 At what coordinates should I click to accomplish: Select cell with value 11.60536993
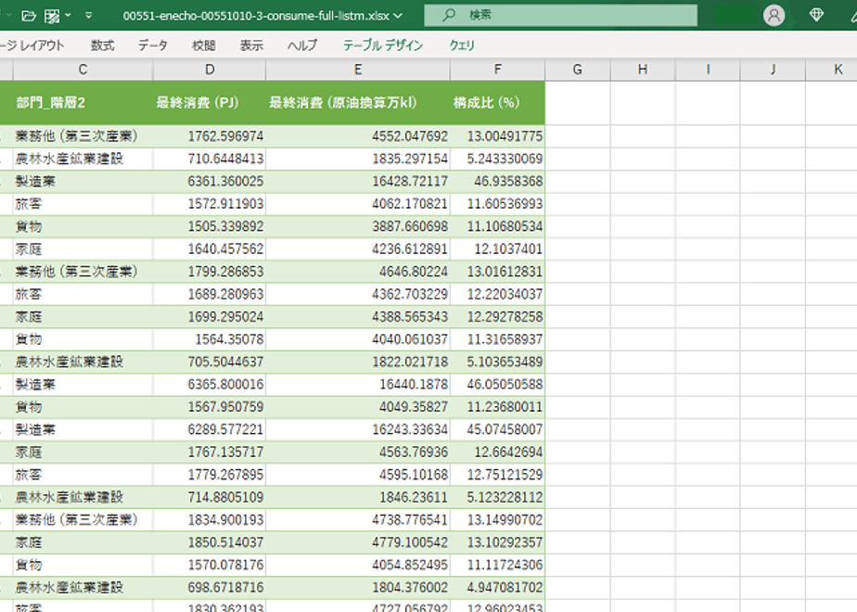click(x=497, y=204)
